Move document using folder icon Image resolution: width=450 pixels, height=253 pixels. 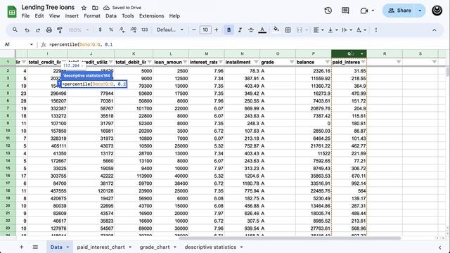95,8
